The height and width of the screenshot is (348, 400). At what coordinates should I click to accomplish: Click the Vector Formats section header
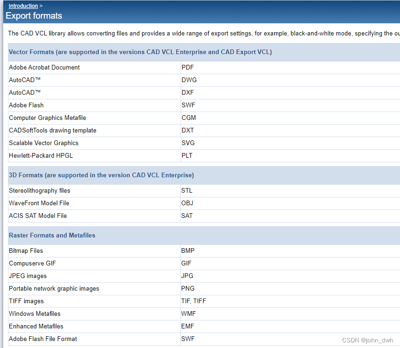(140, 52)
